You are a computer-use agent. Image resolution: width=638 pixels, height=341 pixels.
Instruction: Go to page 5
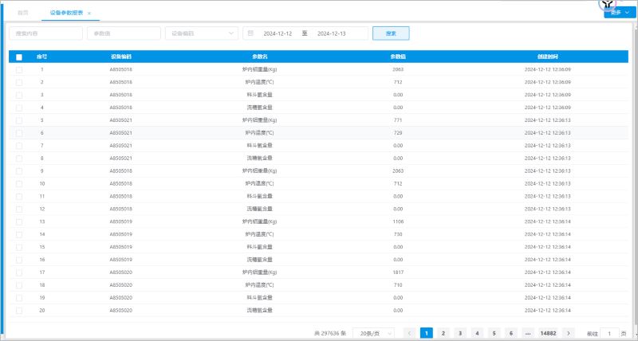(494, 333)
